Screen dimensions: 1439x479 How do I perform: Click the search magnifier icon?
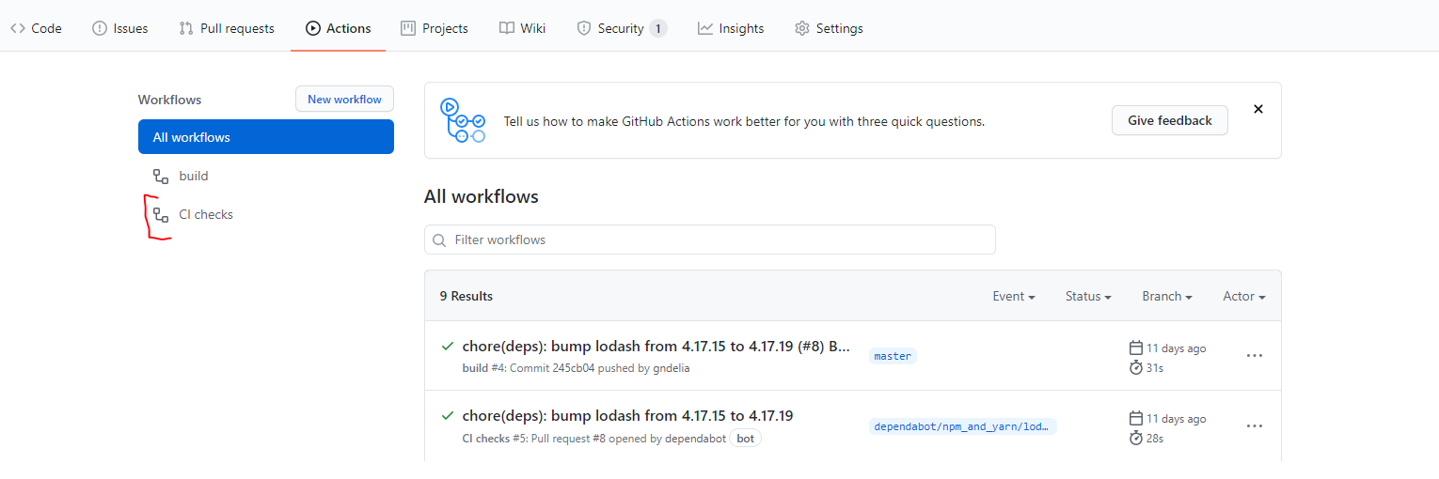[x=439, y=240]
